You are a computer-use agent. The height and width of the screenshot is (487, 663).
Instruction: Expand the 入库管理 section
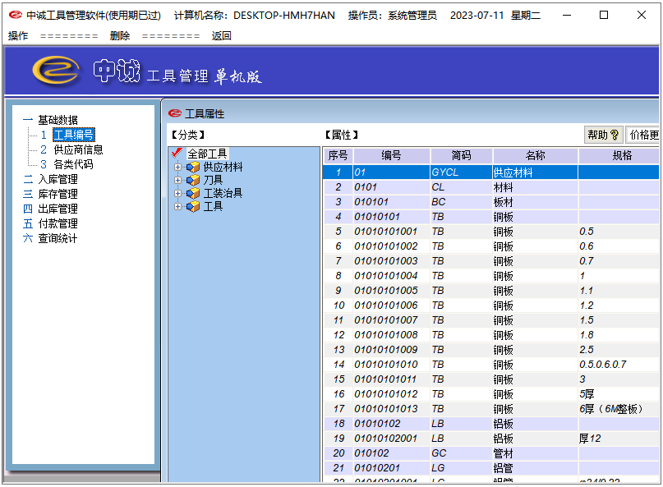pos(28,179)
